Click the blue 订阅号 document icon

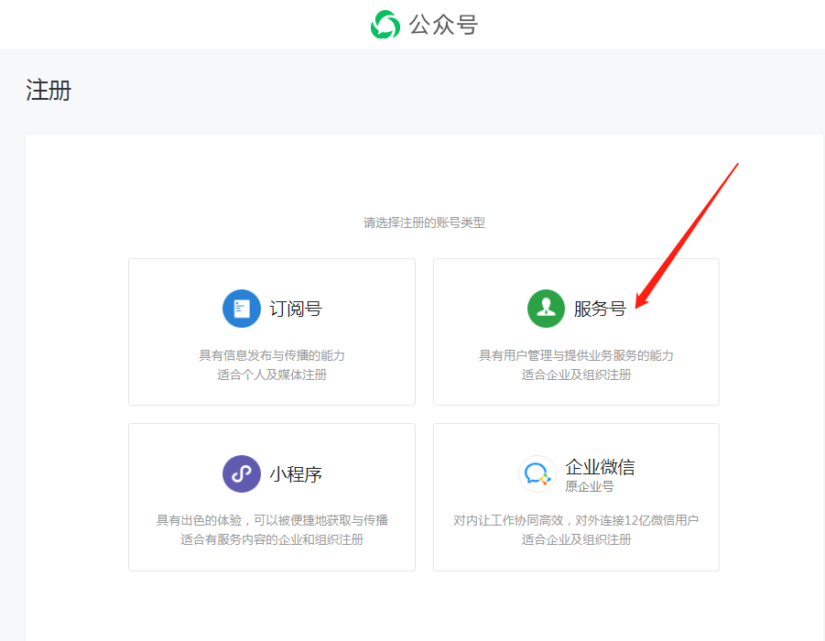(242, 309)
